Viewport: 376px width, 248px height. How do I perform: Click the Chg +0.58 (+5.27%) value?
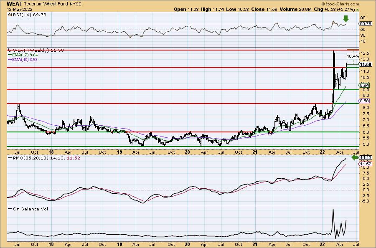click(x=334, y=9)
